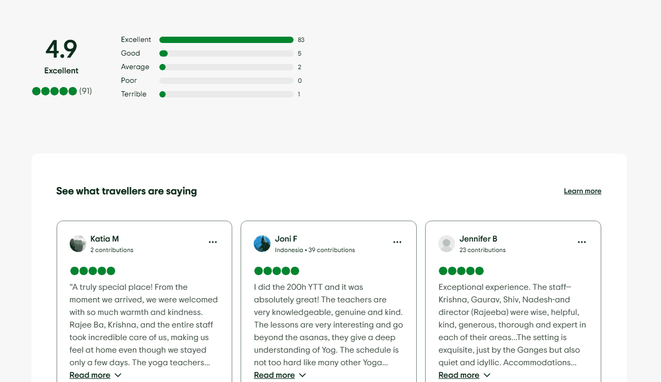
Task: Click the green five-bubble rating under 4.9
Action: [x=54, y=91]
